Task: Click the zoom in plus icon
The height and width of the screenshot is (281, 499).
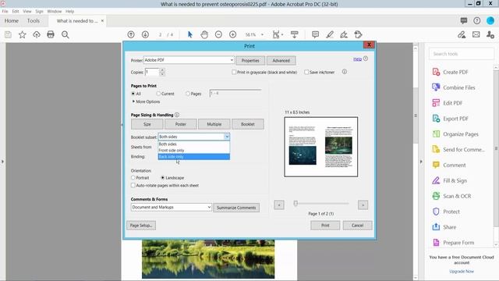Action: point(232,34)
